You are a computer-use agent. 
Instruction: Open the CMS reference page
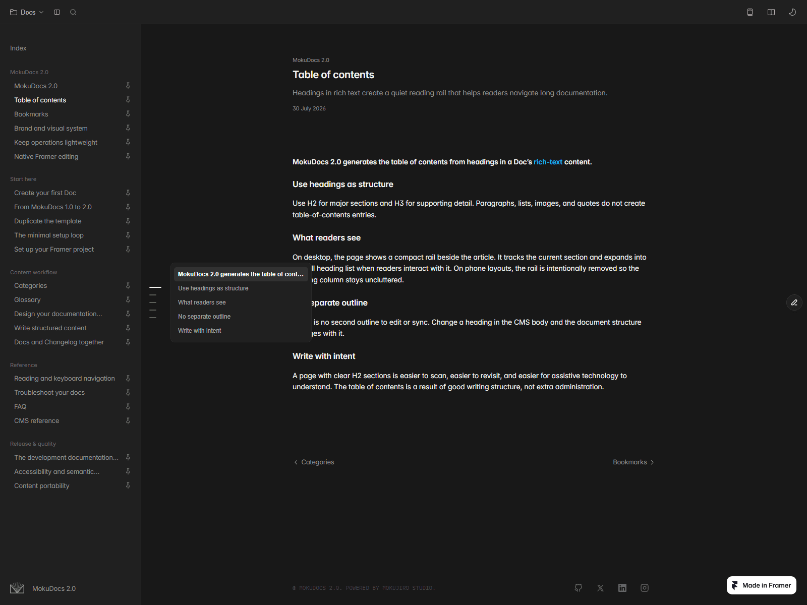37,420
